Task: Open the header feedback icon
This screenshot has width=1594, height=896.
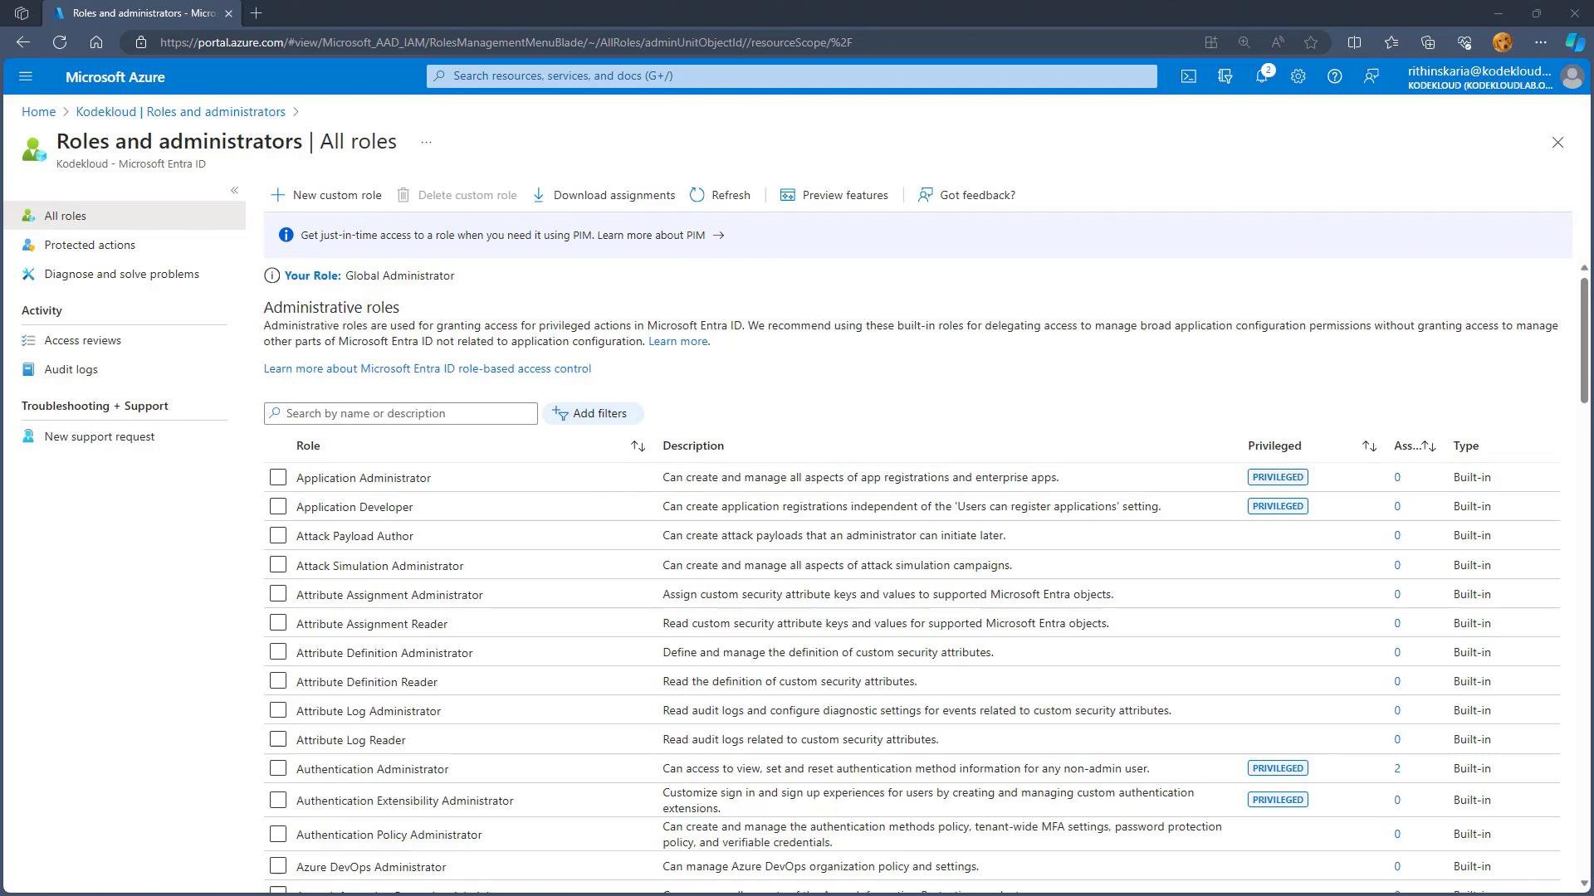Action: click(1371, 76)
